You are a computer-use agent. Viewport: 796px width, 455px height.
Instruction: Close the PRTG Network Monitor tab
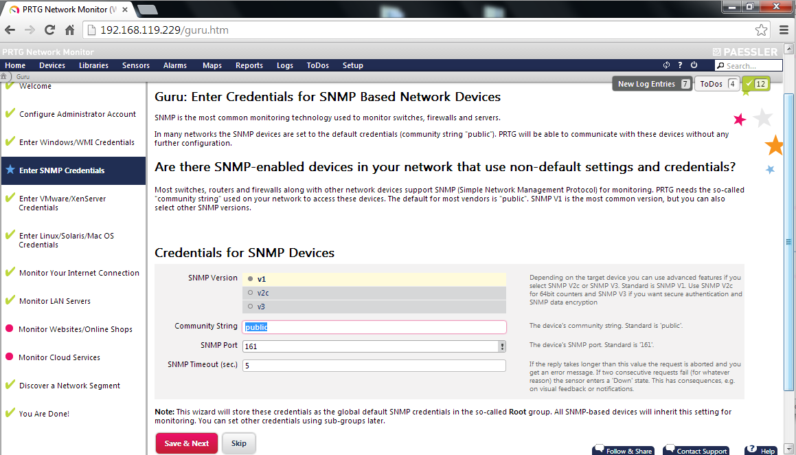[x=125, y=10]
